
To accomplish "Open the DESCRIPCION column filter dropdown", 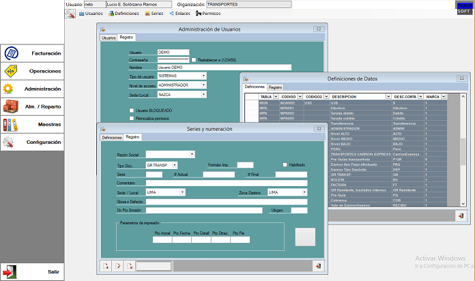I will (388, 97).
